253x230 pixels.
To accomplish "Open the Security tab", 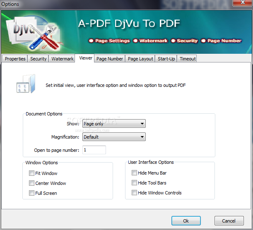I will pyautogui.click(x=38, y=59).
